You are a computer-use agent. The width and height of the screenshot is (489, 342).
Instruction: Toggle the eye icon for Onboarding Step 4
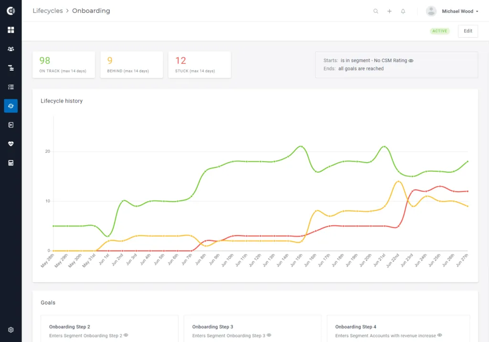440,335
